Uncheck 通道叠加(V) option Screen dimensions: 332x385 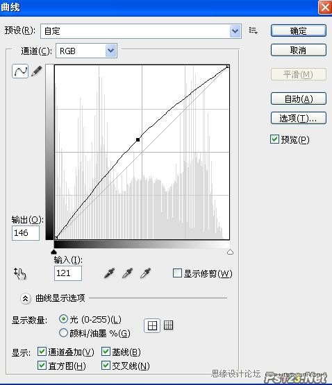click(42, 352)
